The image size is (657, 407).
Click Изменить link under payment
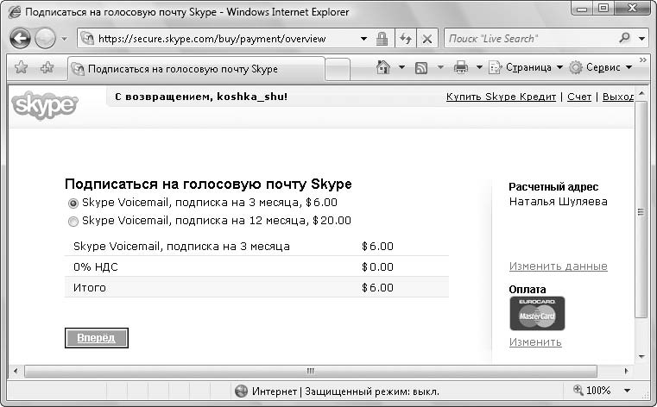point(535,342)
